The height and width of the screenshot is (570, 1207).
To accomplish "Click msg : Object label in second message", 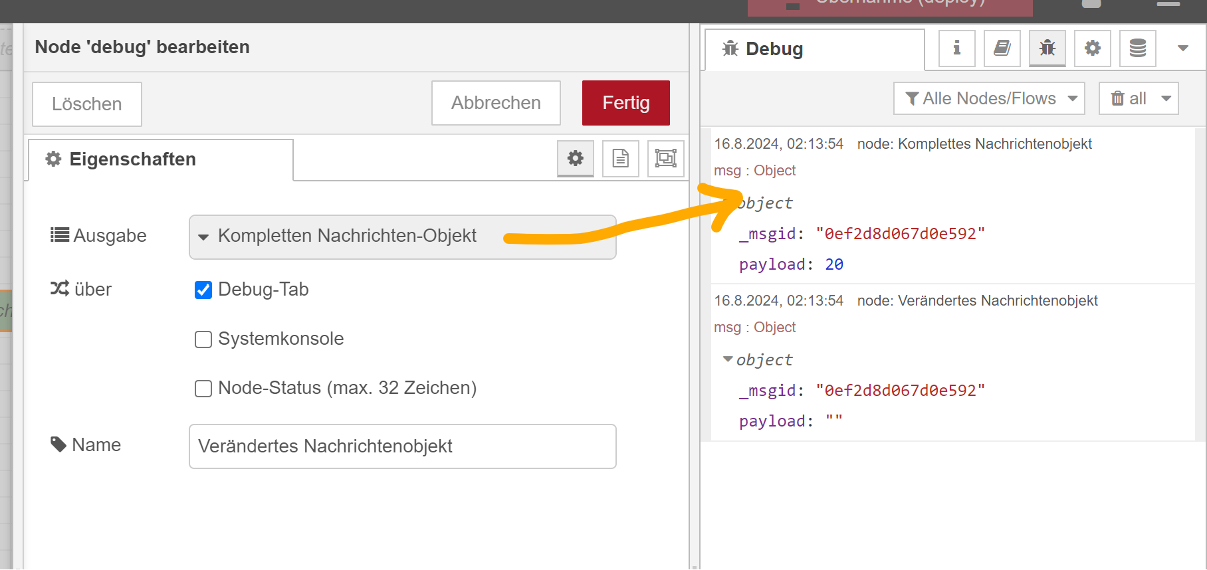I will [x=754, y=328].
